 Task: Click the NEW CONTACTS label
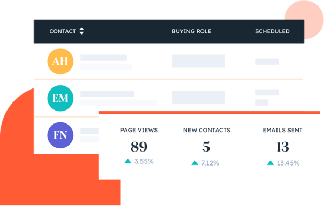click(207, 130)
